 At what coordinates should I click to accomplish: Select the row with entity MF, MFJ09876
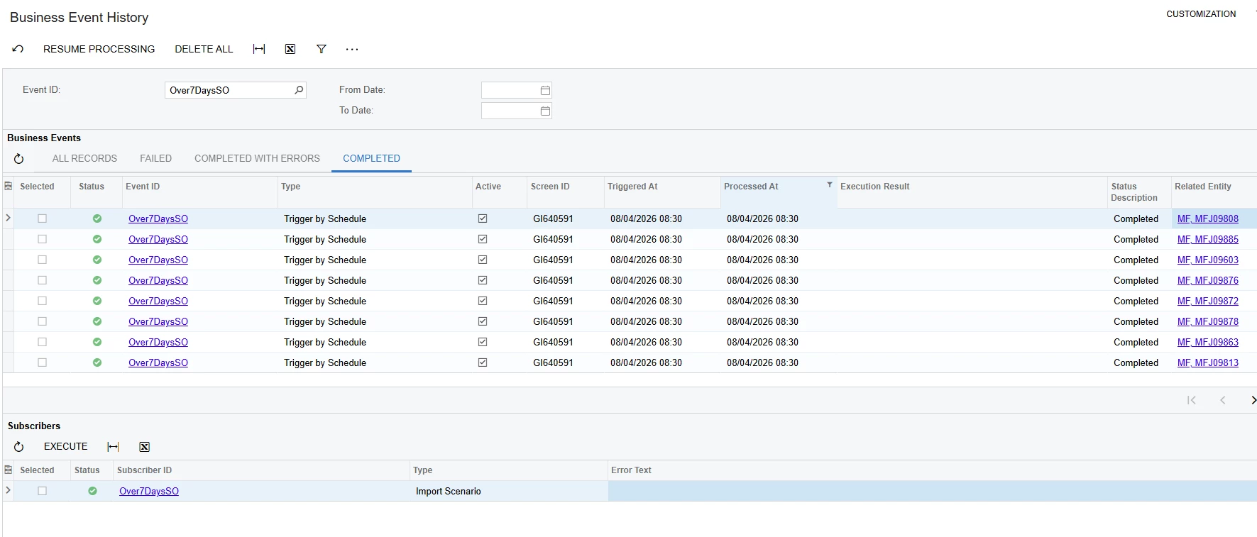point(42,280)
